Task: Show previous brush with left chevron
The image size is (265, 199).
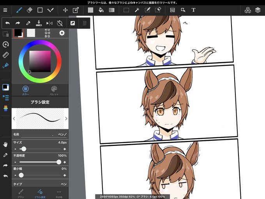Action: tap(14, 119)
